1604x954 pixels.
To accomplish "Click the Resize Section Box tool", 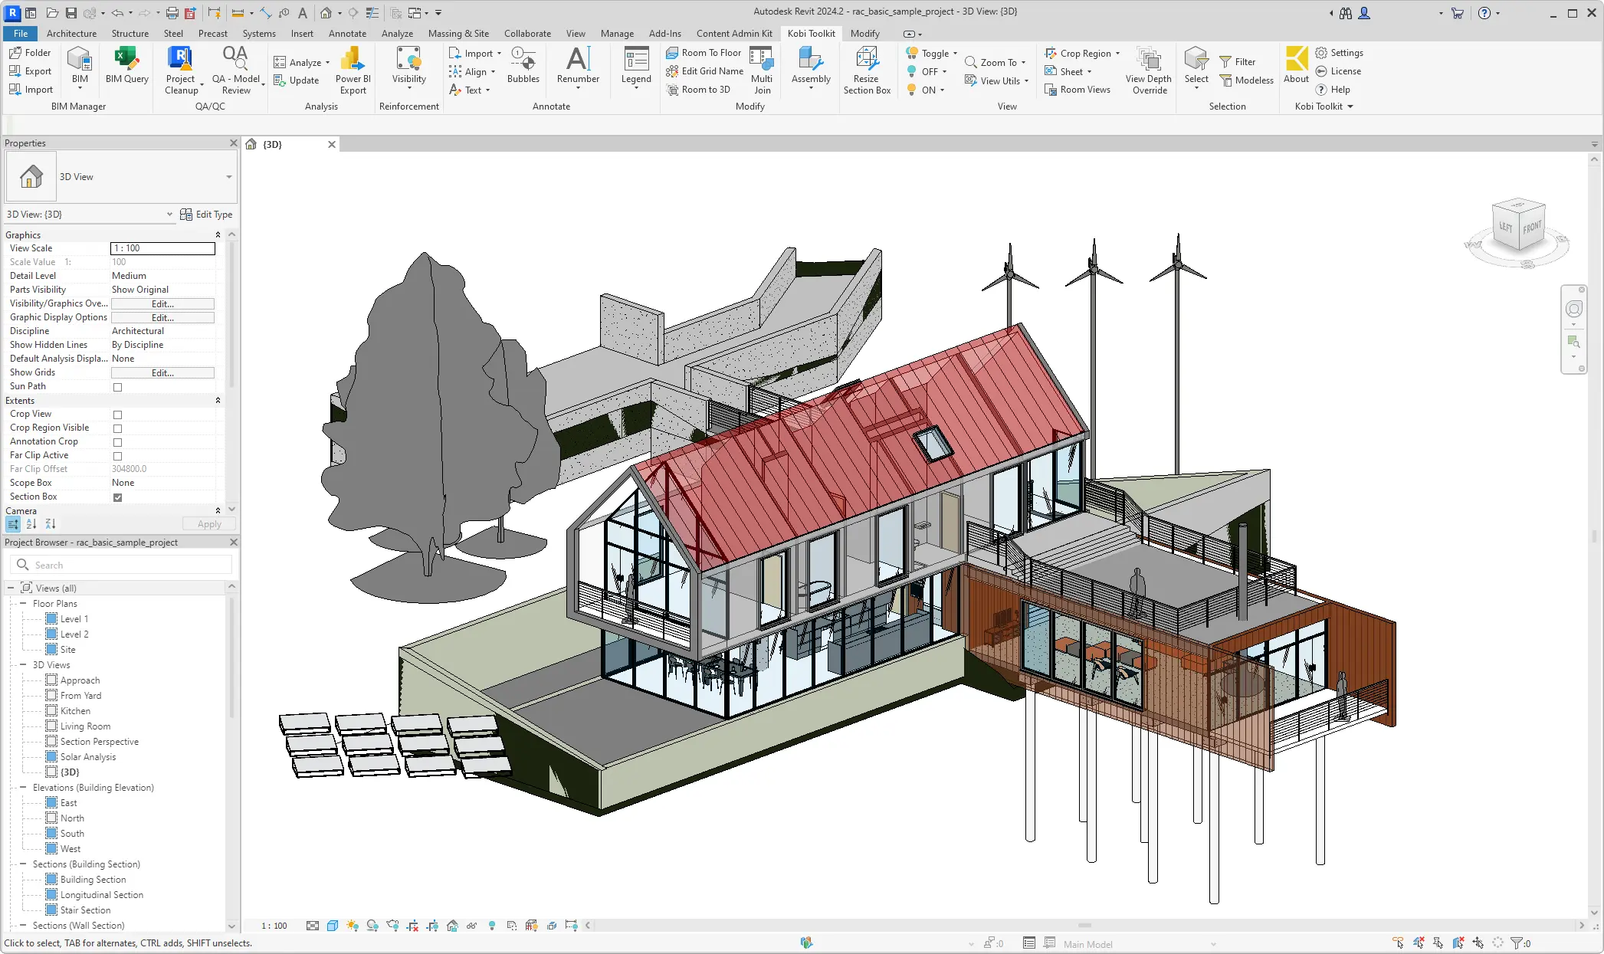I will 867,70.
